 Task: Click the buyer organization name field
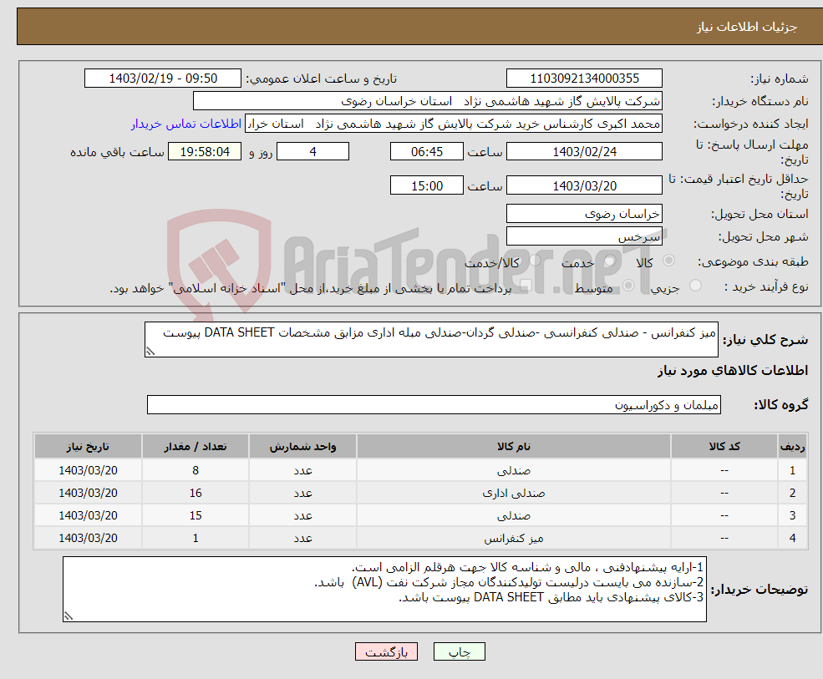coord(427,101)
